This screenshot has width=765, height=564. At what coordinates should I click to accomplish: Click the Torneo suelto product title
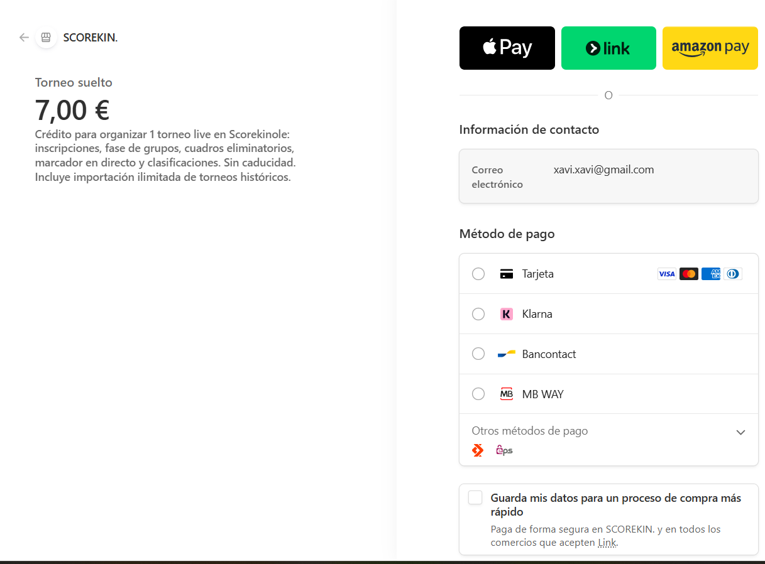pos(74,82)
